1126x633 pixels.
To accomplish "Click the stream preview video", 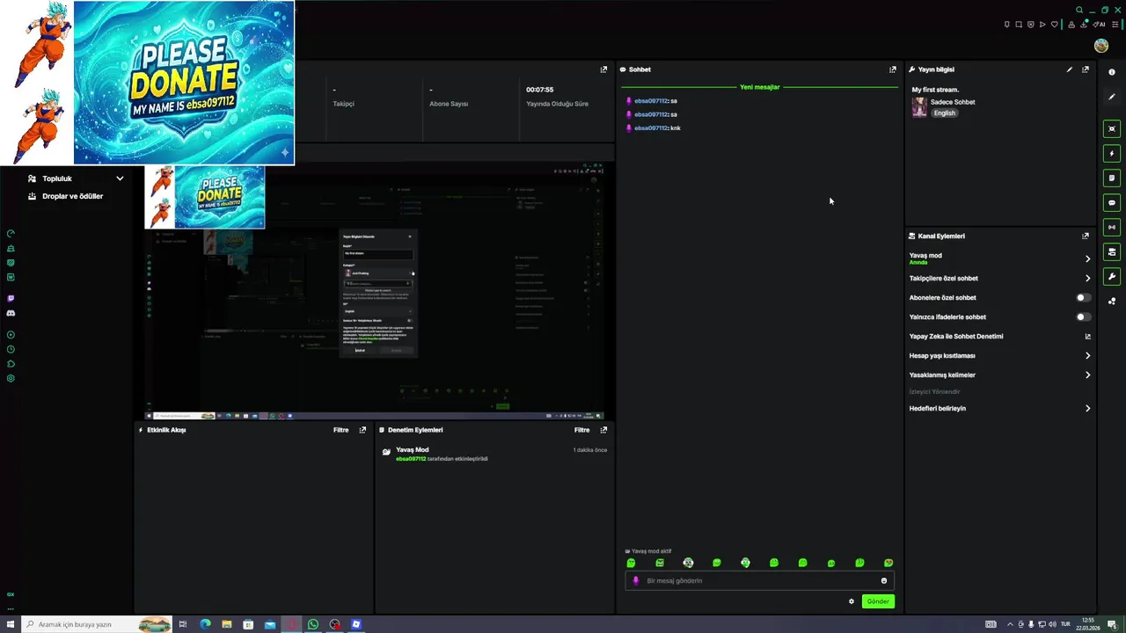I will pyautogui.click(x=375, y=292).
